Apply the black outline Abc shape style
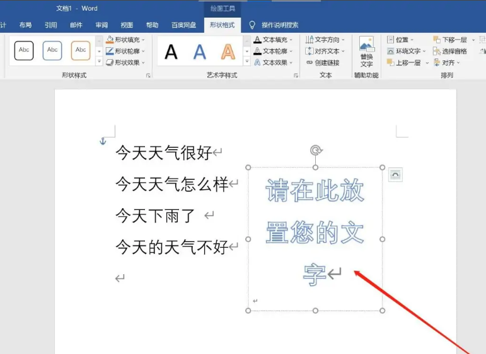 click(x=24, y=50)
